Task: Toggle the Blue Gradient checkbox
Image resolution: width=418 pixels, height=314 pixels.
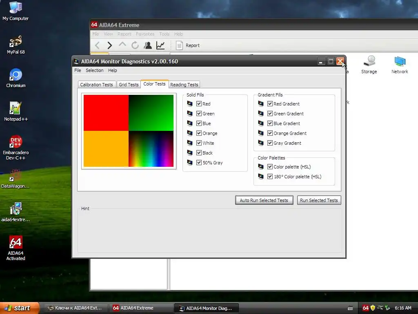Action: (x=270, y=123)
